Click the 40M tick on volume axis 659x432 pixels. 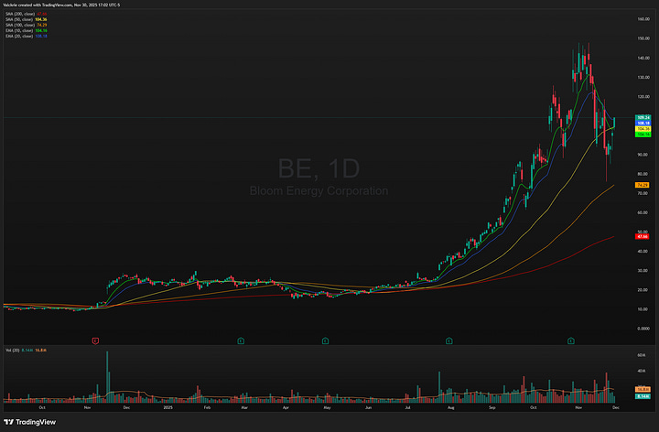tap(641, 371)
